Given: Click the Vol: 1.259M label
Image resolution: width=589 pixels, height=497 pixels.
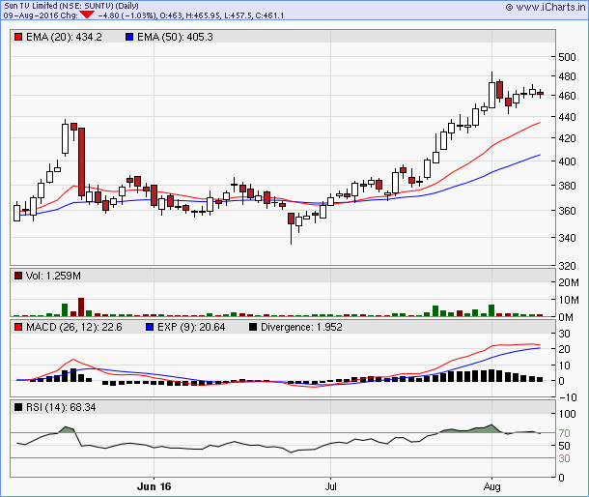Looking at the screenshot, I should click(53, 276).
